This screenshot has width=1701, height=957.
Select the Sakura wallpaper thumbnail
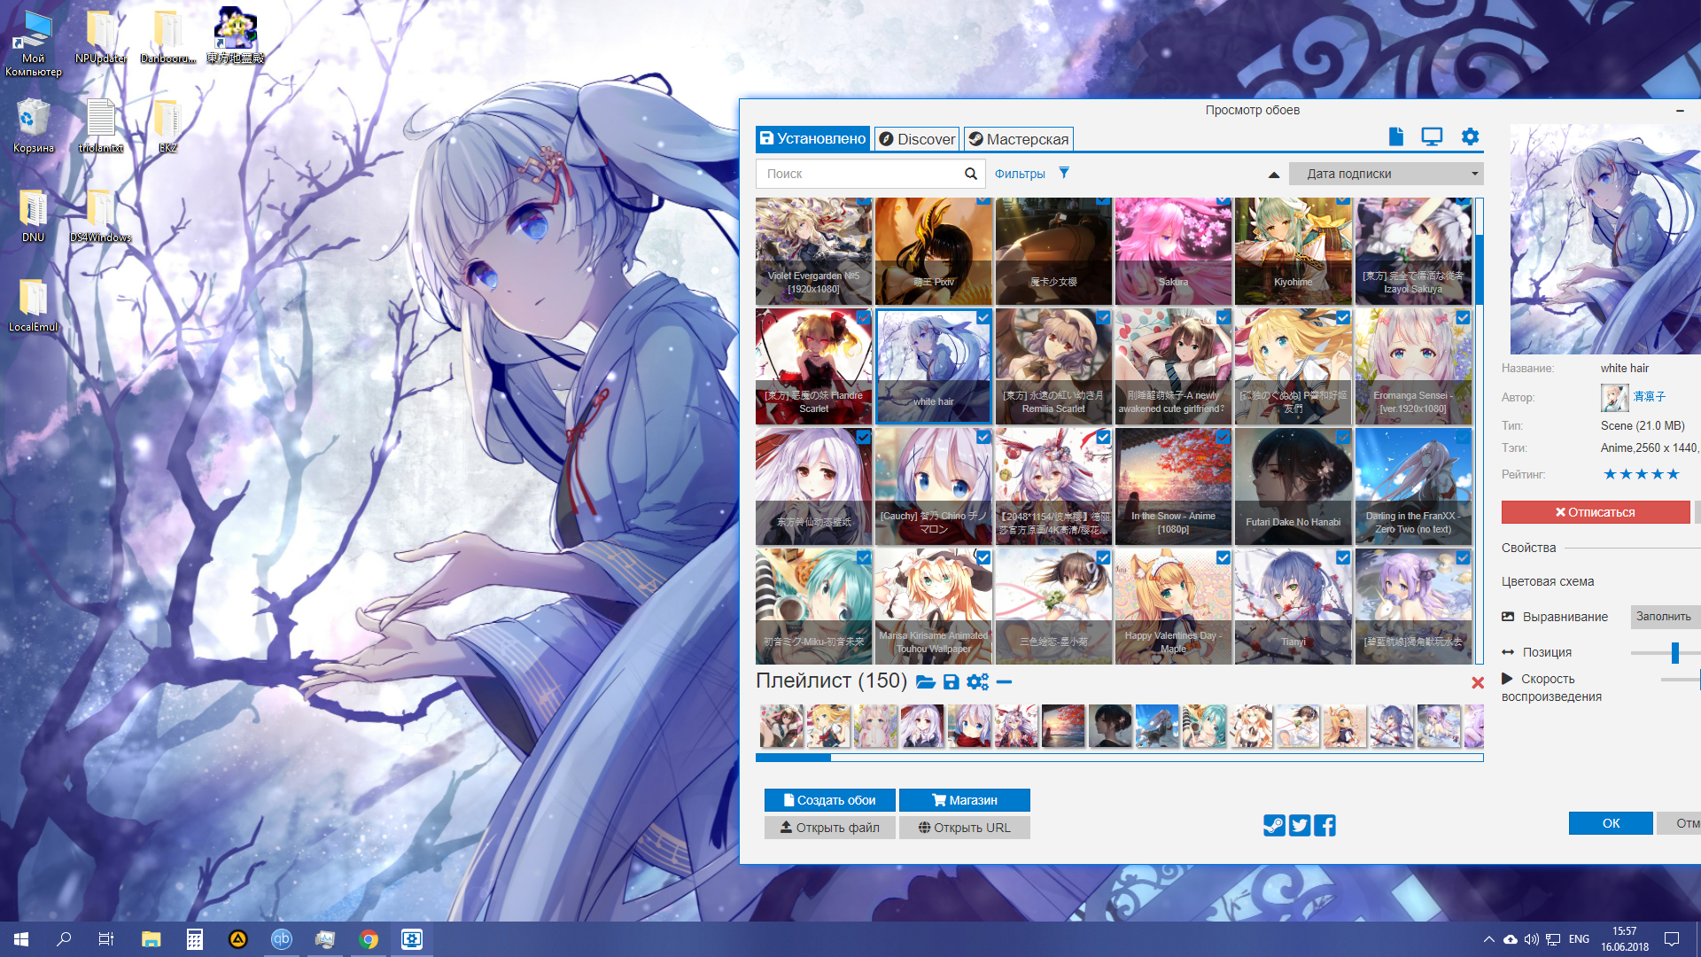pos(1173,252)
